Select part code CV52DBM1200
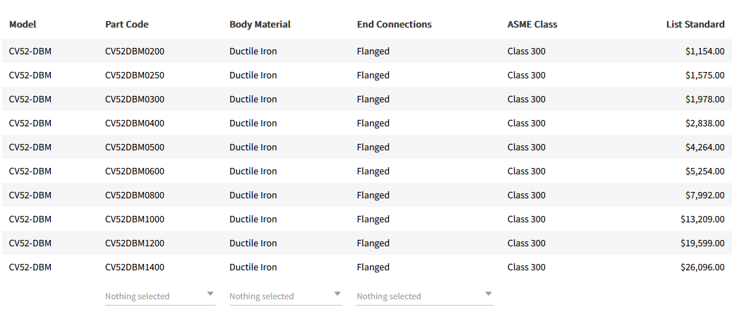This screenshot has height=319, width=737. click(x=135, y=243)
